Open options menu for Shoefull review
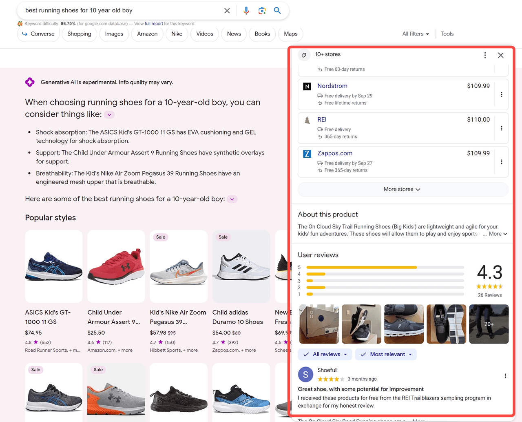Image resolution: width=522 pixels, height=422 pixels. (505, 376)
